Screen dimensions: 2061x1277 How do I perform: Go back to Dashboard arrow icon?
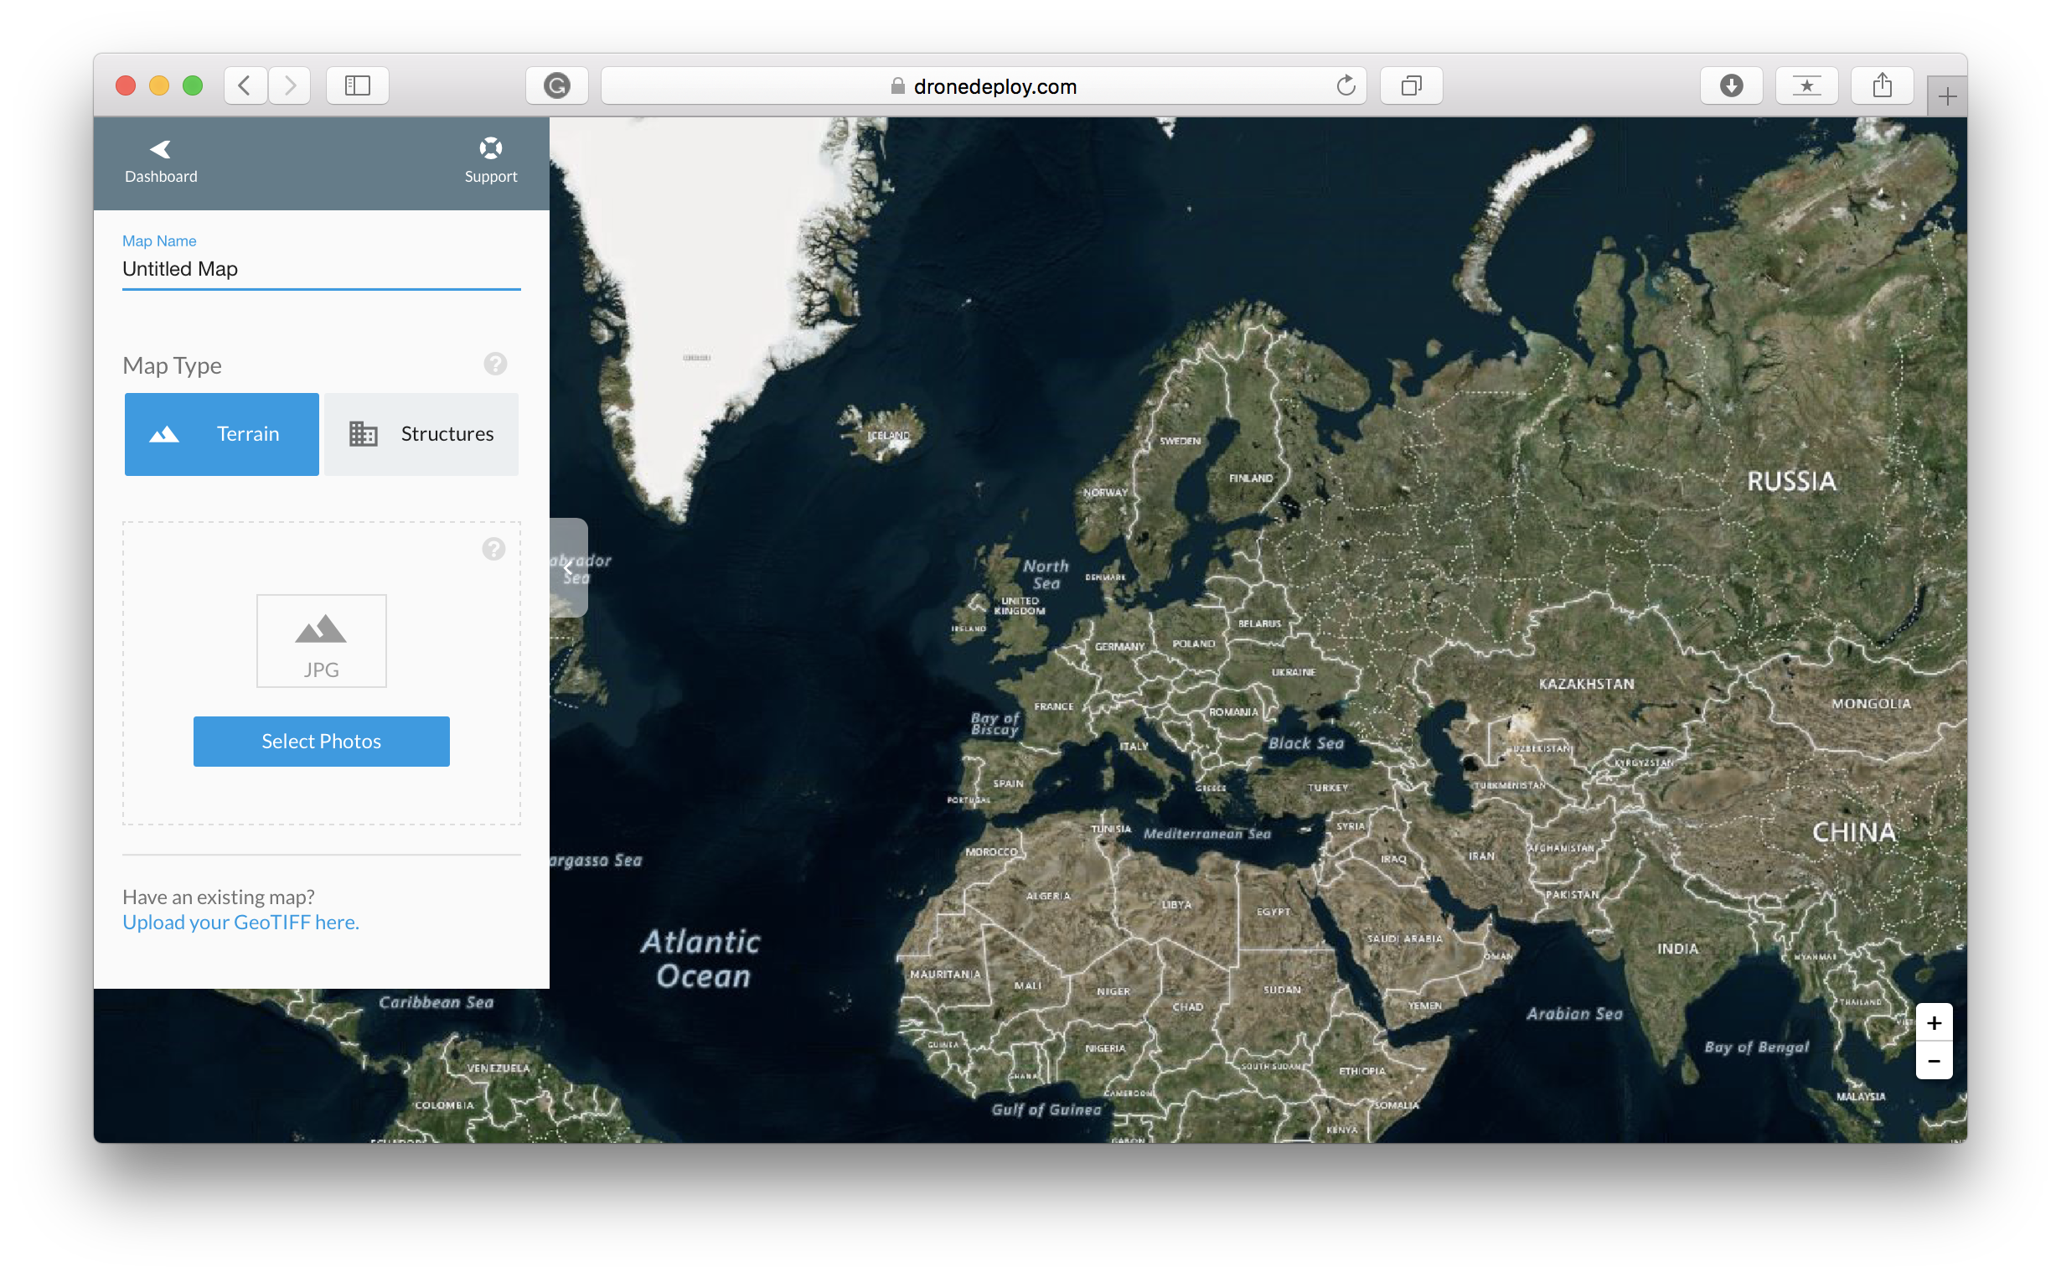click(x=160, y=149)
